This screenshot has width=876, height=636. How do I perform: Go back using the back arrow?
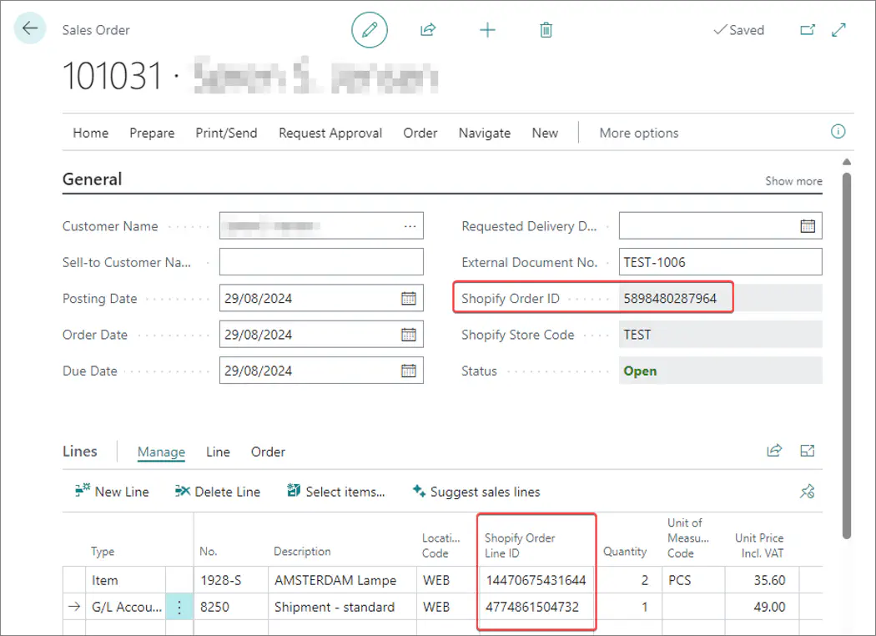click(x=29, y=28)
